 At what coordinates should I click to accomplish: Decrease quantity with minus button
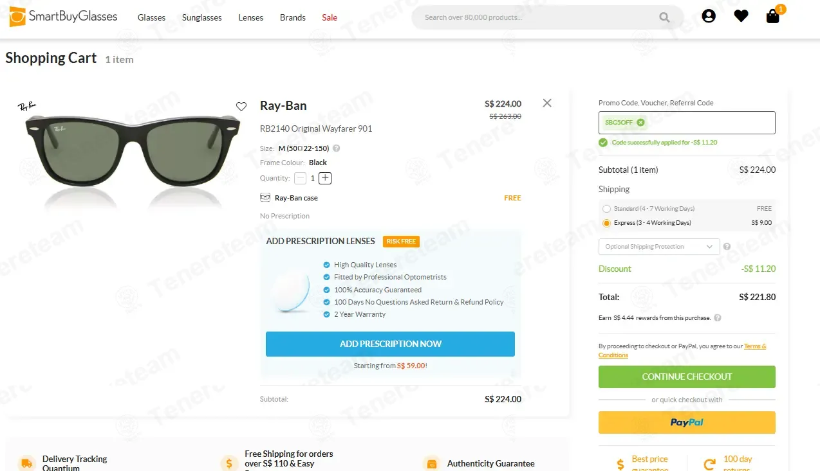(301, 178)
